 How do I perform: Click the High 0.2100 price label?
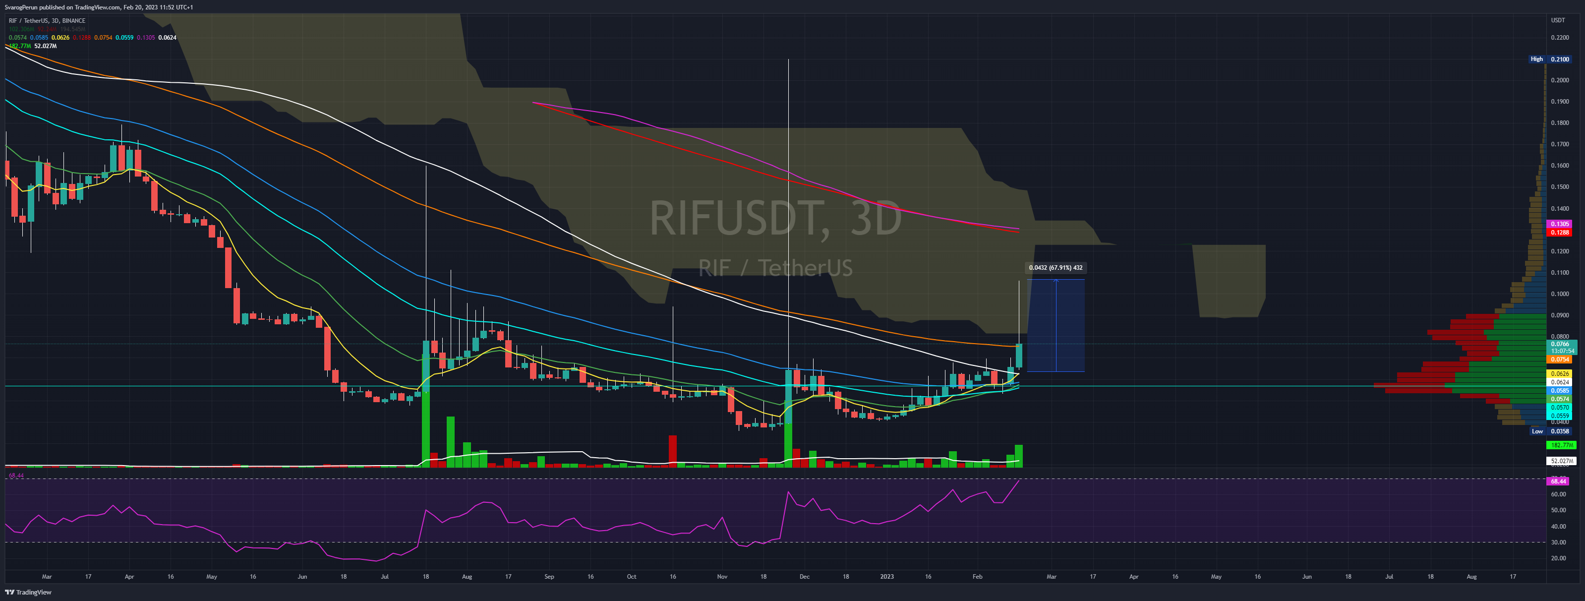1551,59
